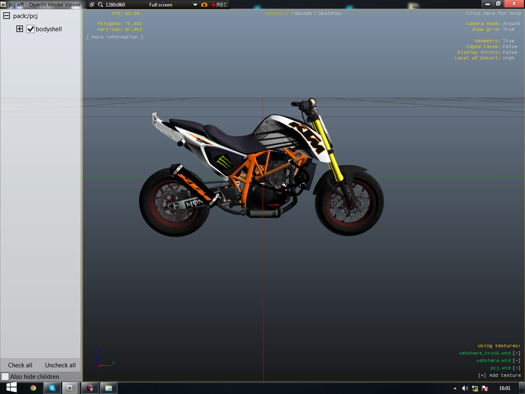
Task: Click the Uncheck all button
Action: click(x=60, y=365)
